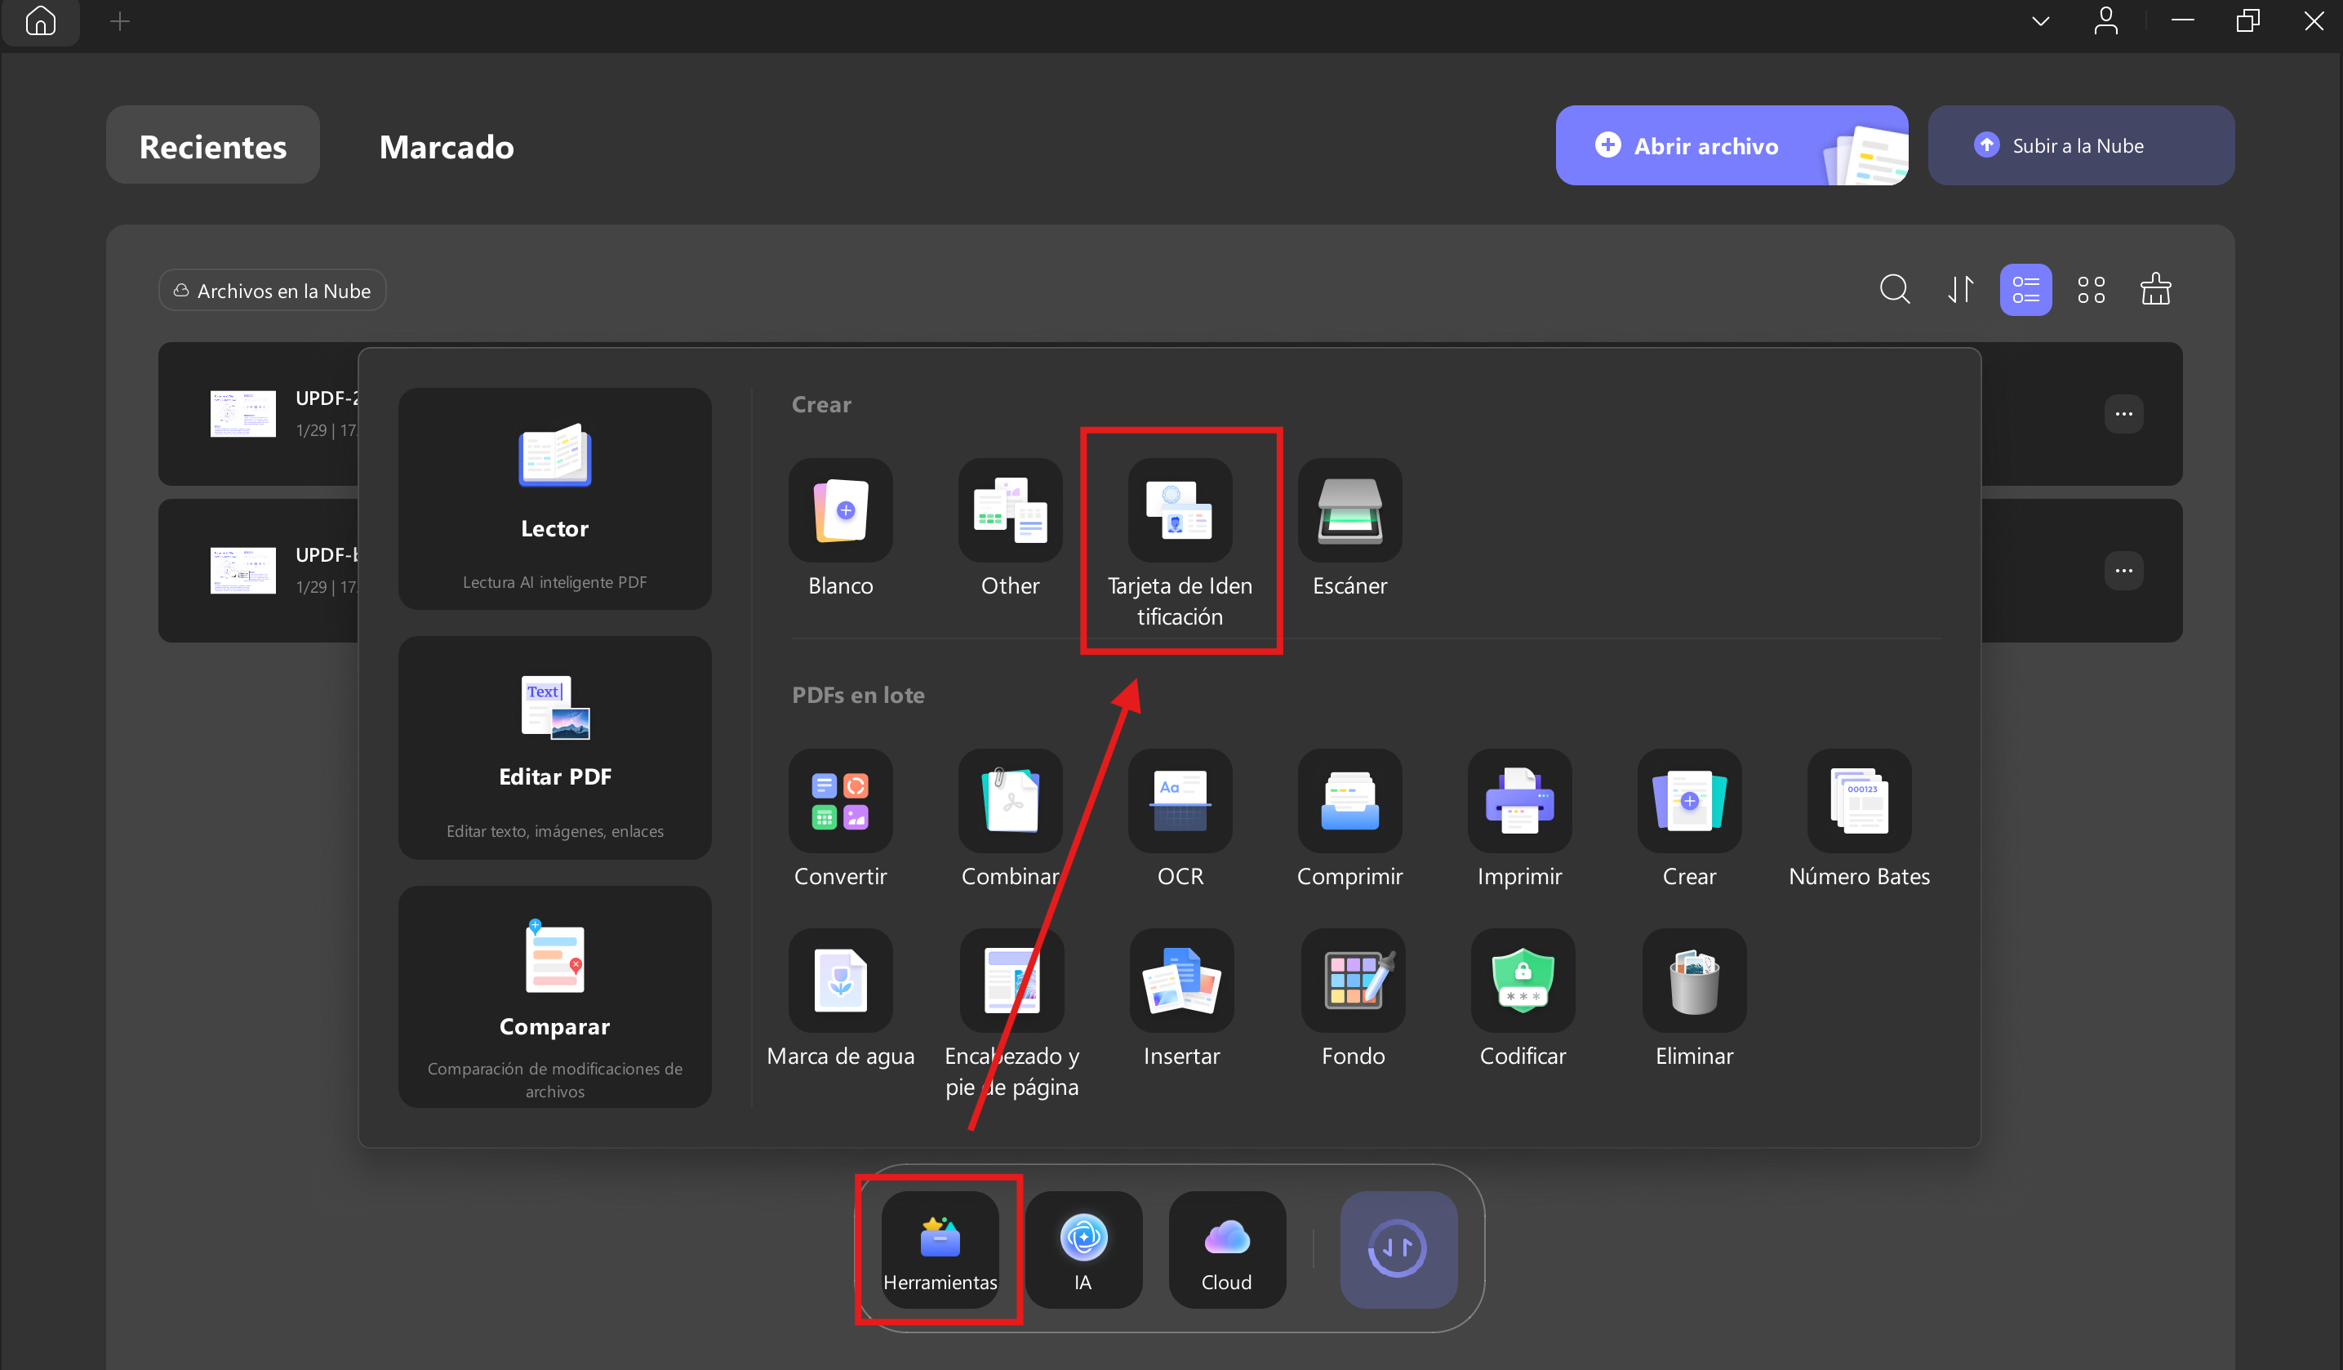The width and height of the screenshot is (2343, 1370).
Task: Open the batch Combinar tool
Action: [x=1010, y=801]
